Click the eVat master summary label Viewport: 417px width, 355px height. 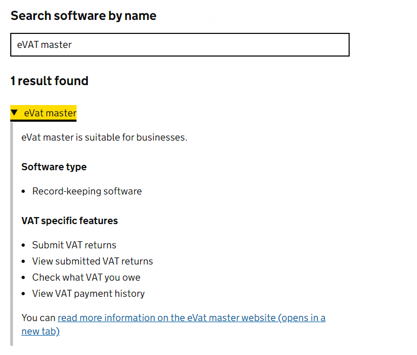pos(50,113)
